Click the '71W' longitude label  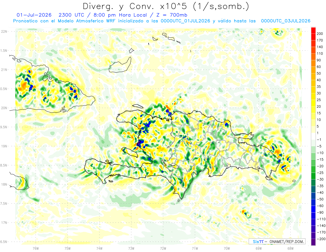(195, 248)
